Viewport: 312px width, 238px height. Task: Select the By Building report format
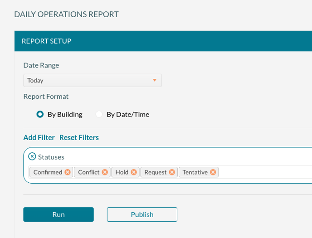pyautogui.click(x=40, y=114)
